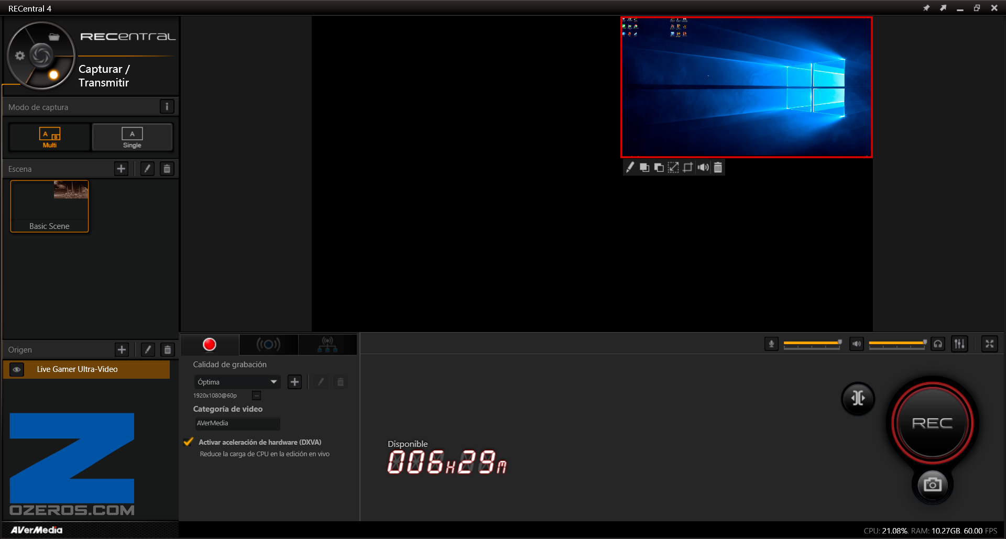Screen dimensions: 1006x539
Task: Select the Capture mode on the dial
Action: (53, 75)
